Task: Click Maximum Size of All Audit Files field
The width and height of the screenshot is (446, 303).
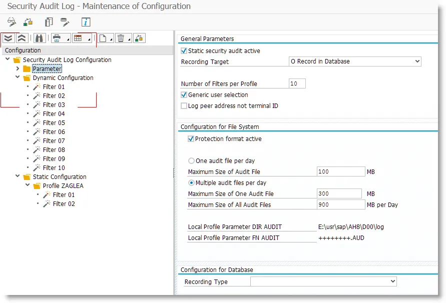Action: (x=341, y=204)
